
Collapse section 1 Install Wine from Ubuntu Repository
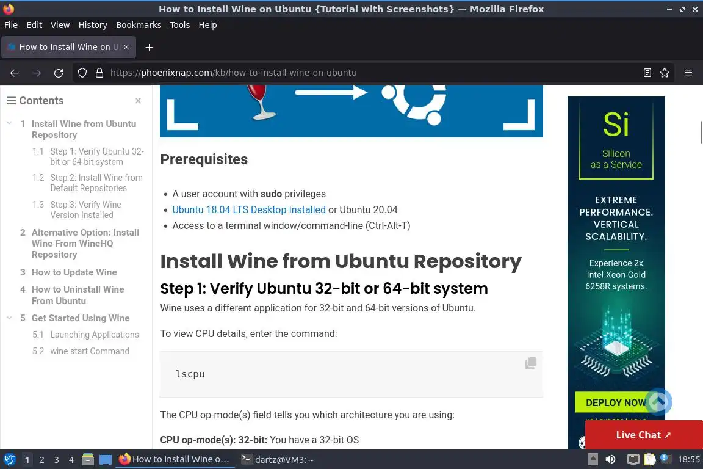click(x=9, y=123)
